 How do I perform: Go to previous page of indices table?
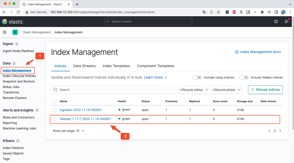pos(269,131)
